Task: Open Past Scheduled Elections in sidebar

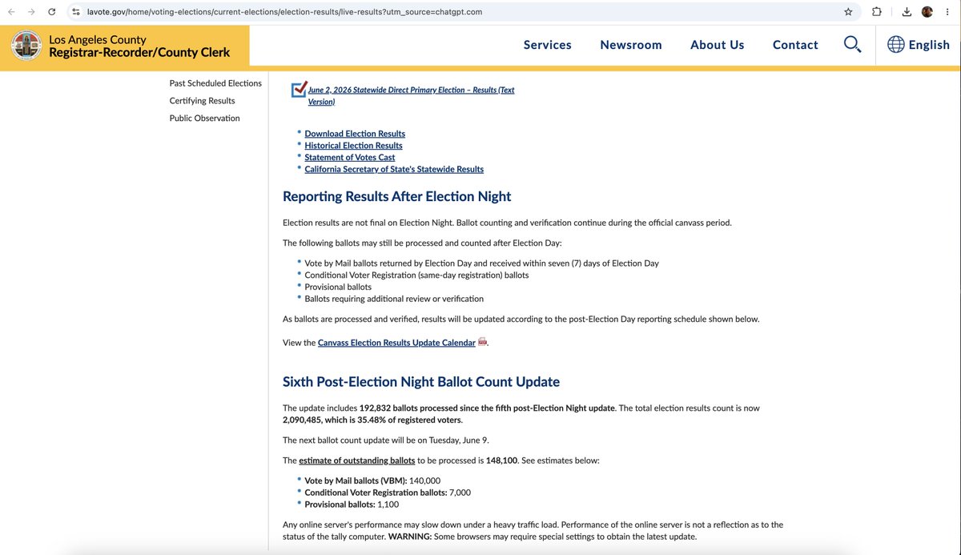Action: point(215,83)
